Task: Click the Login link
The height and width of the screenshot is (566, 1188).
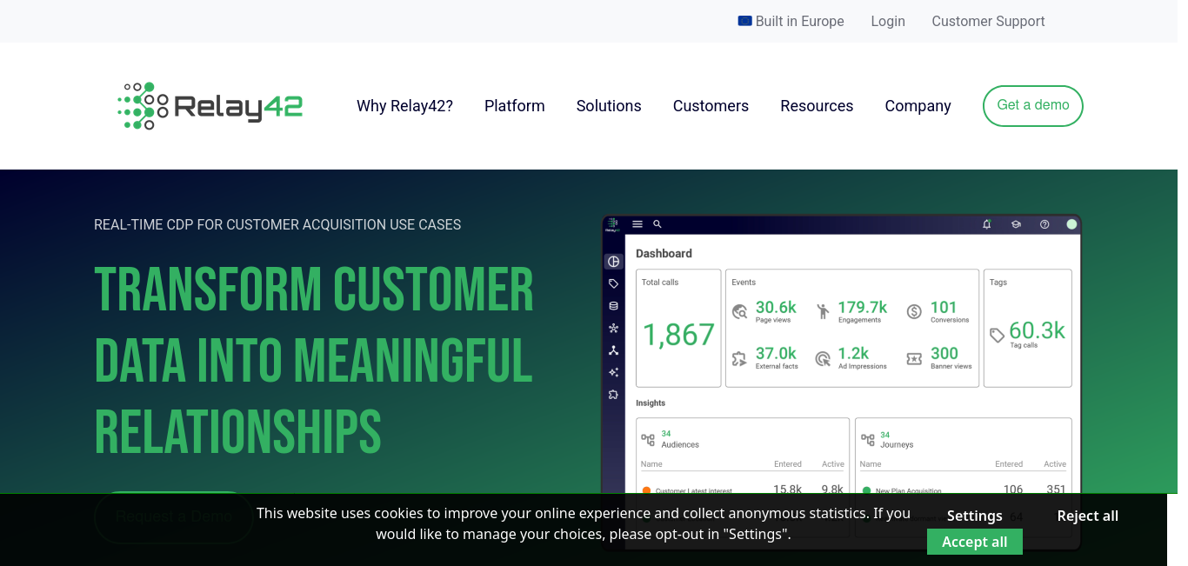Action: click(888, 21)
